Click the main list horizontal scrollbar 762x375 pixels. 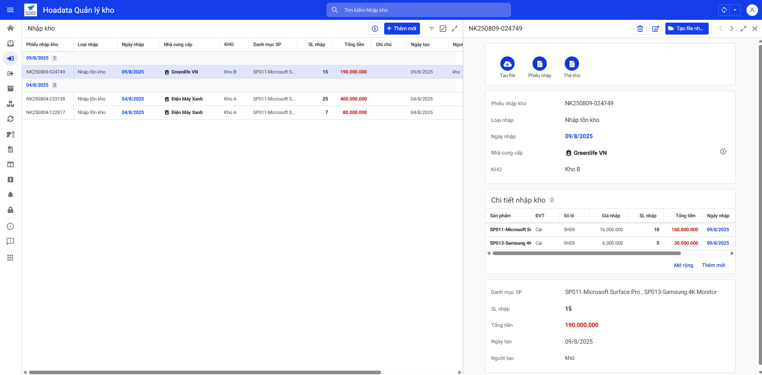point(205,373)
